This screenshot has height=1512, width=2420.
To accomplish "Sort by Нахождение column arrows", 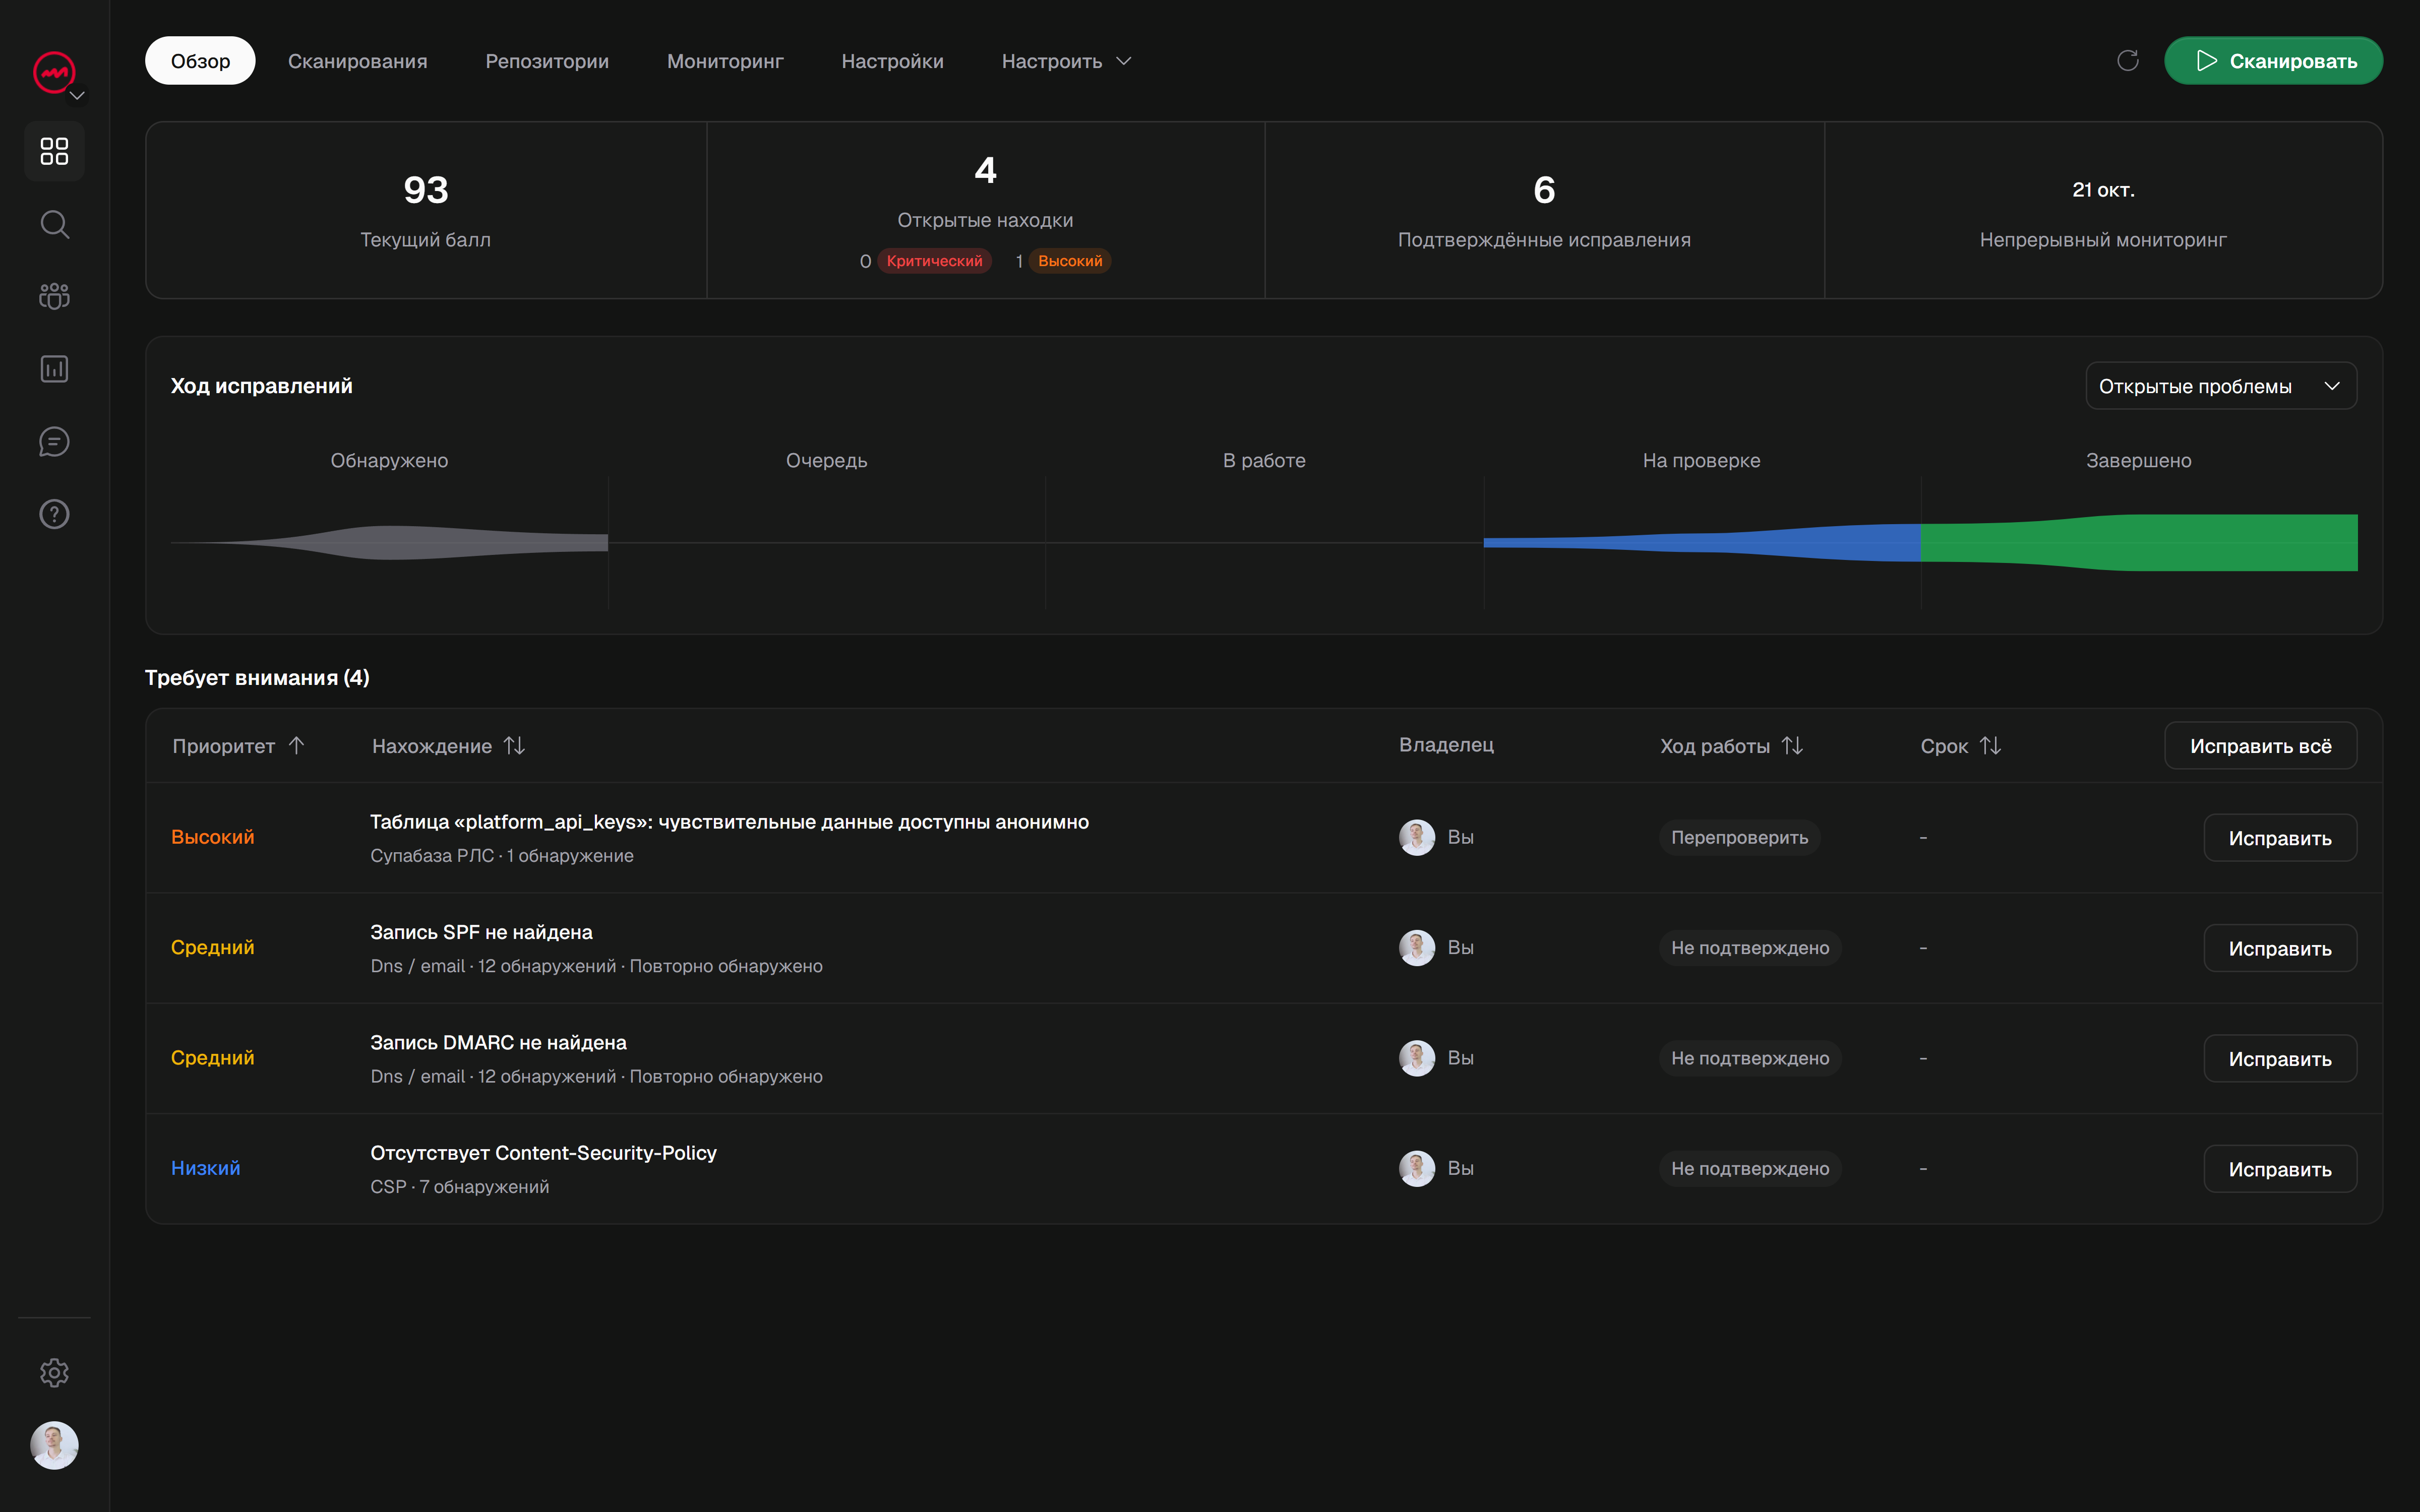I will 514,745.
